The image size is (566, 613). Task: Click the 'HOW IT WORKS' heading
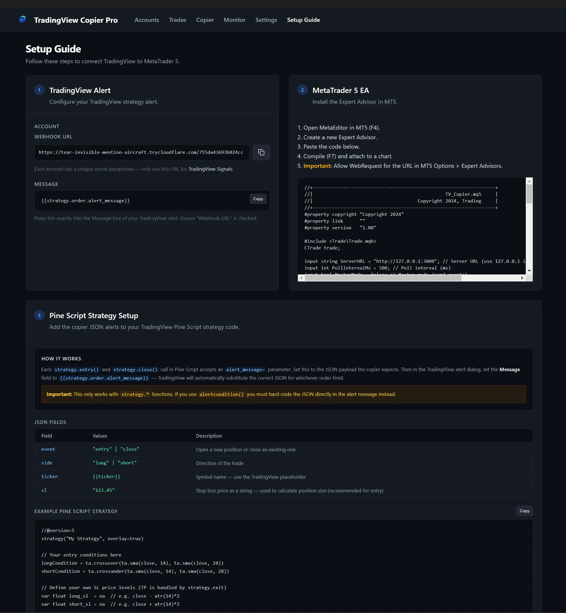click(61, 359)
